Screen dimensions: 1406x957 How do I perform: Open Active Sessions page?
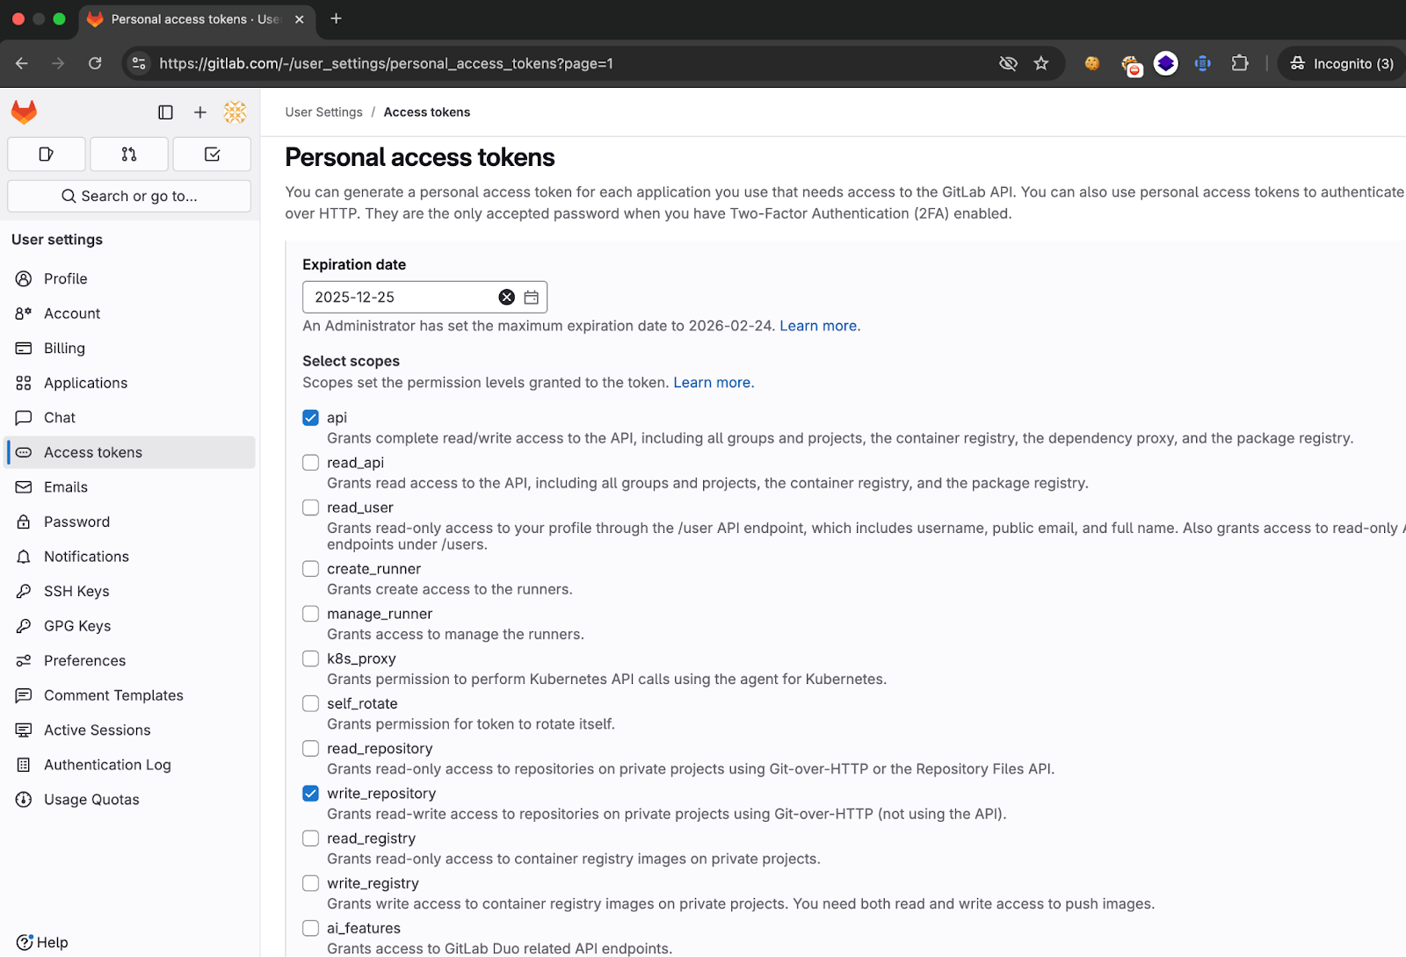(x=130, y=730)
